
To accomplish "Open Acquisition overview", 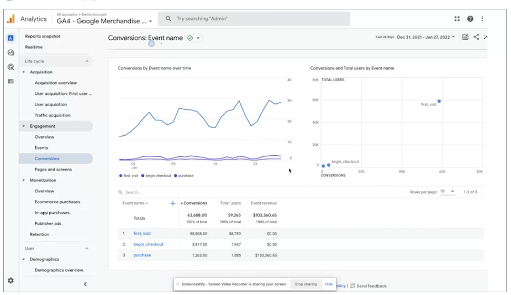I will click(56, 83).
